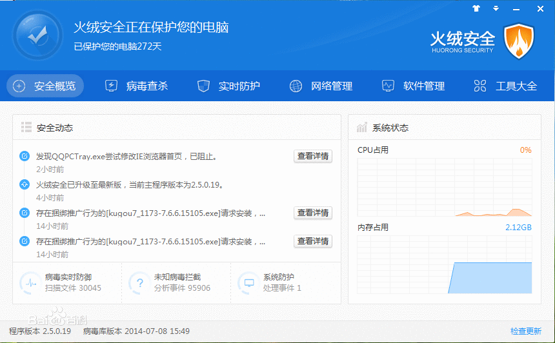The height and width of the screenshot is (343, 555).
Task: Click the 系统状态 bar chart icon
Action: click(x=362, y=128)
